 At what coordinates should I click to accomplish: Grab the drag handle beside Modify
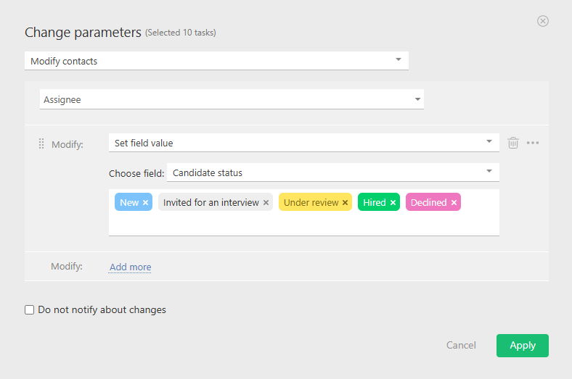(x=41, y=144)
